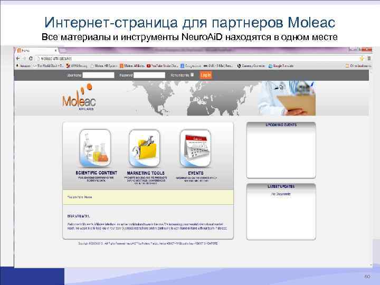Image resolution: width=380 pixels, height=285 pixels.
Task: Open Events calendar icon
Action: [x=195, y=148]
